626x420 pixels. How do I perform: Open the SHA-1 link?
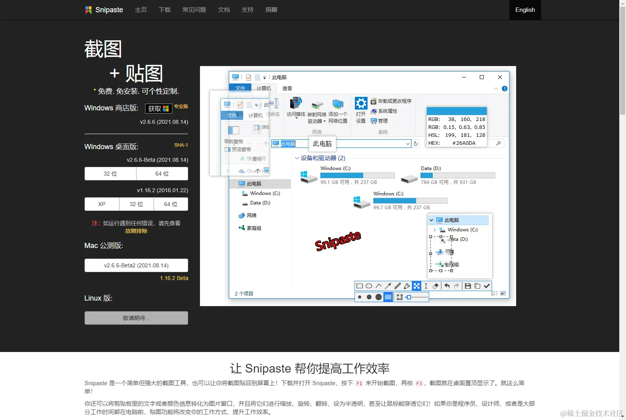point(181,145)
